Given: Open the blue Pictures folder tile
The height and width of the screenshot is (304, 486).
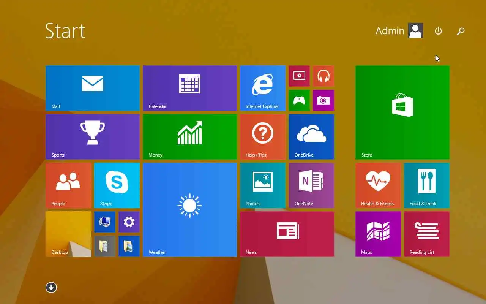Looking at the screenshot, I should pos(129,246).
